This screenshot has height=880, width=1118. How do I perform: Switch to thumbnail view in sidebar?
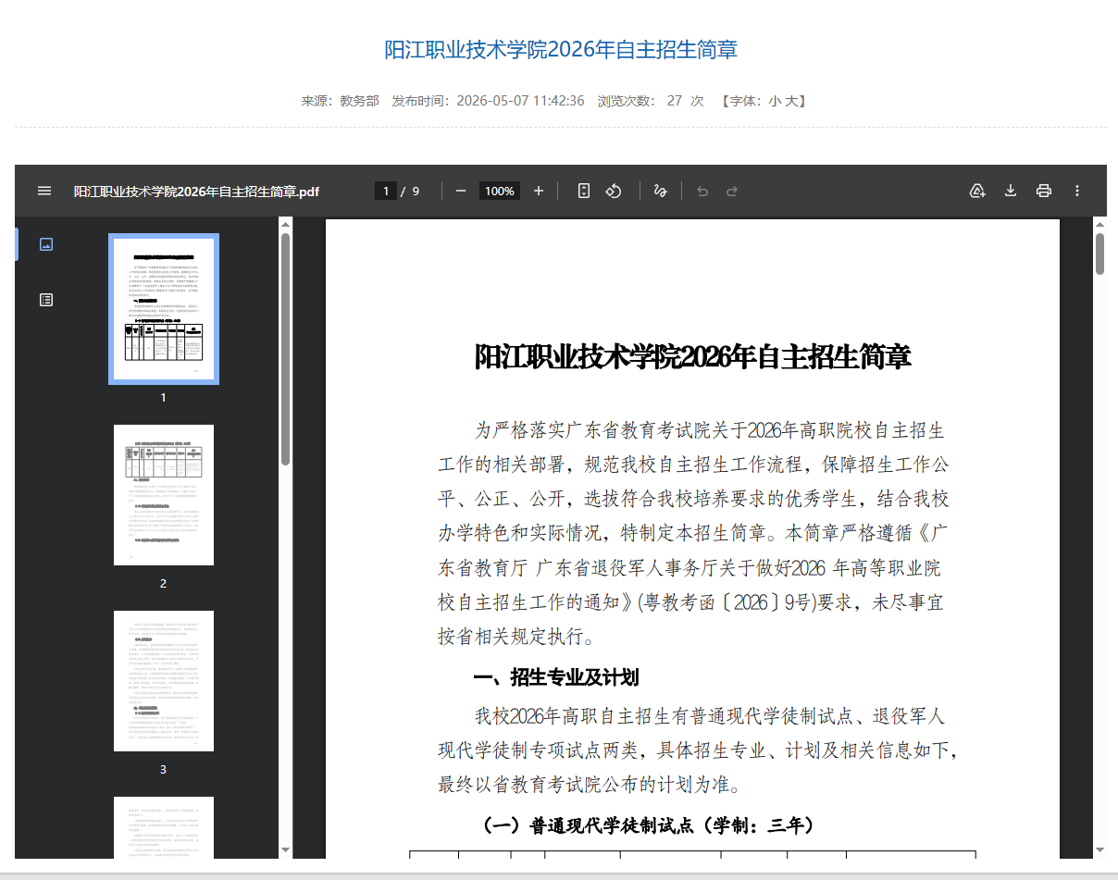tap(46, 244)
